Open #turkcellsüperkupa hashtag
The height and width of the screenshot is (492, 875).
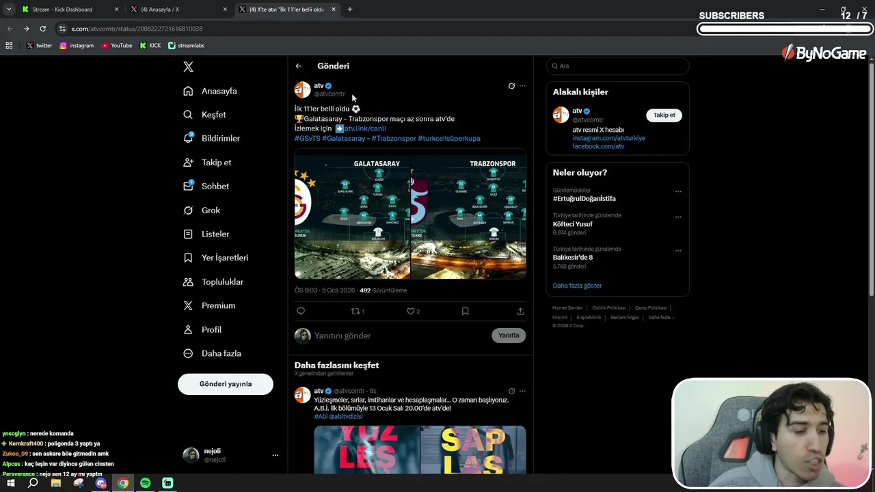click(449, 138)
